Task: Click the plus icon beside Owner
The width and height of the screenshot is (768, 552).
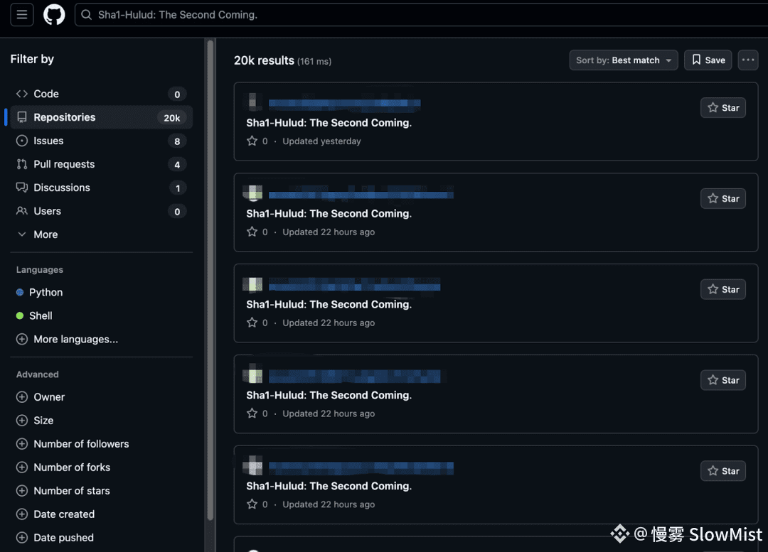Action: (21, 397)
